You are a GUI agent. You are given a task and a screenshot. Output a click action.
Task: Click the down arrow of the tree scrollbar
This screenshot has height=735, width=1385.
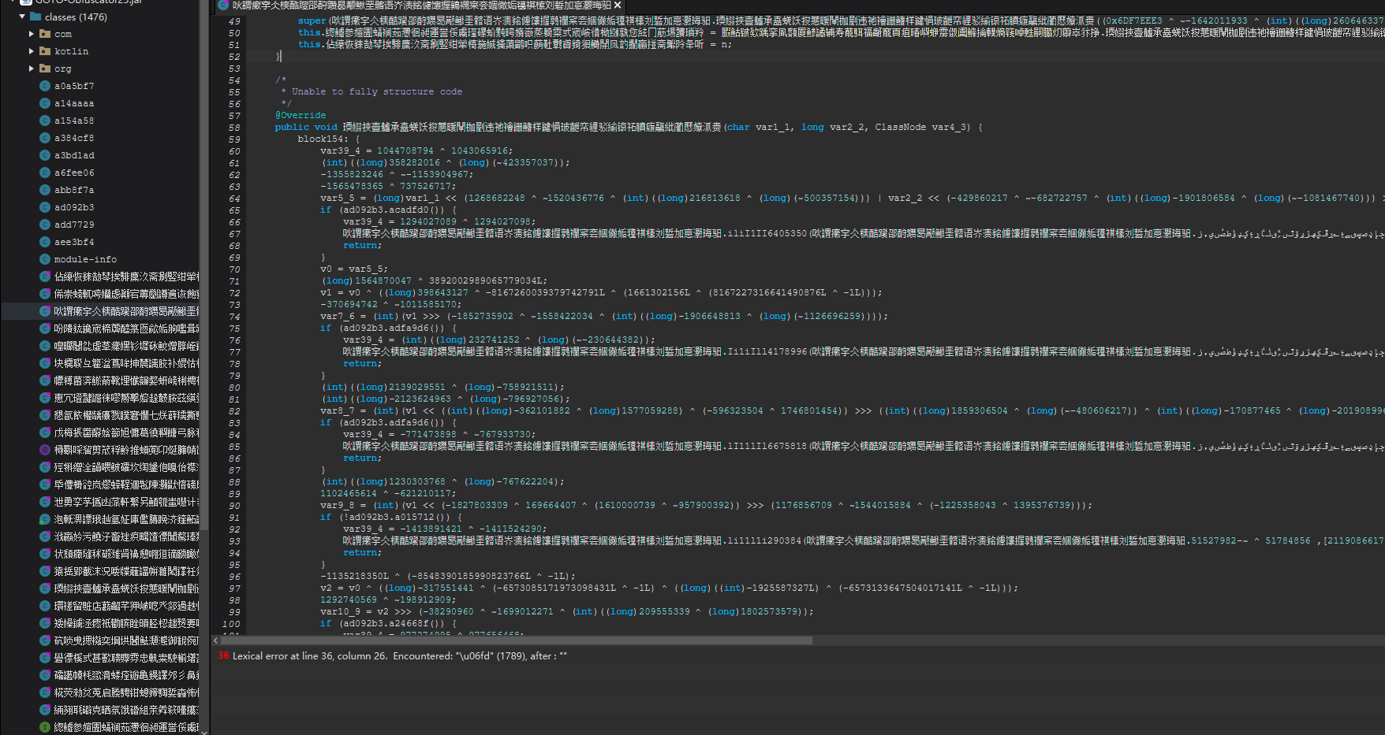[204, 731]
